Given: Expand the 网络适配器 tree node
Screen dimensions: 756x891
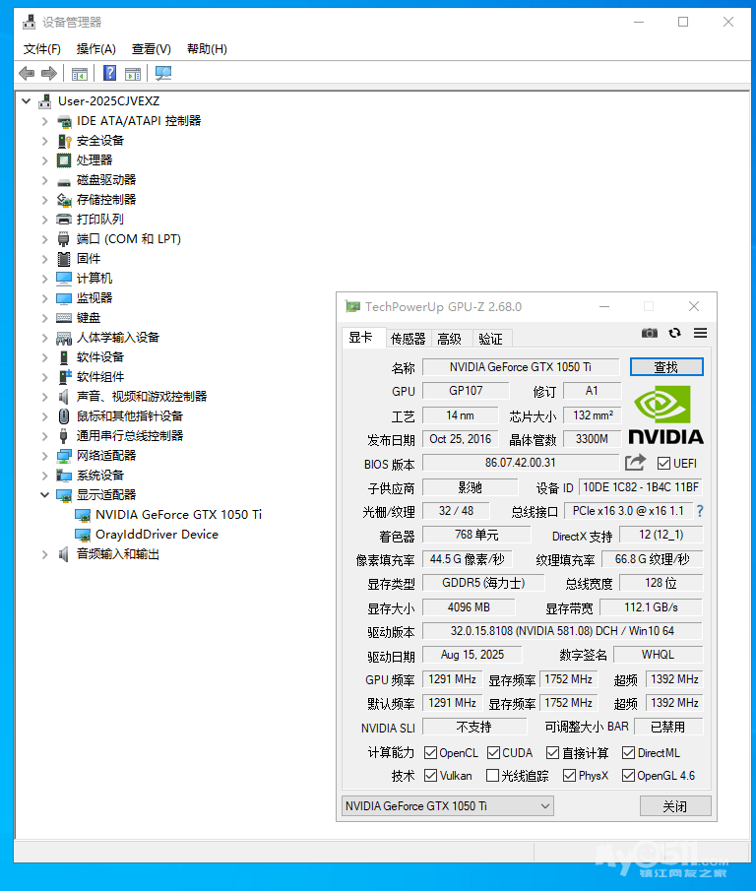Looking at the screenshot, I should coord(44,456).
